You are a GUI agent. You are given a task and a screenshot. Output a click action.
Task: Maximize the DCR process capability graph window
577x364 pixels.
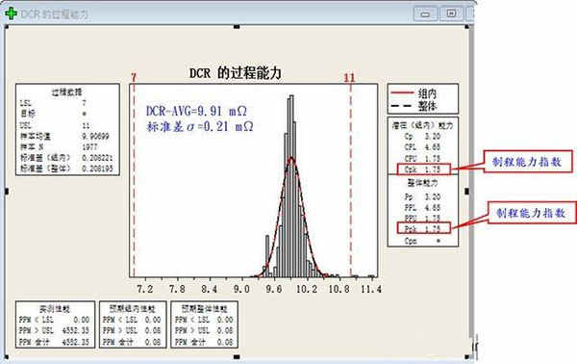[451, 13]
